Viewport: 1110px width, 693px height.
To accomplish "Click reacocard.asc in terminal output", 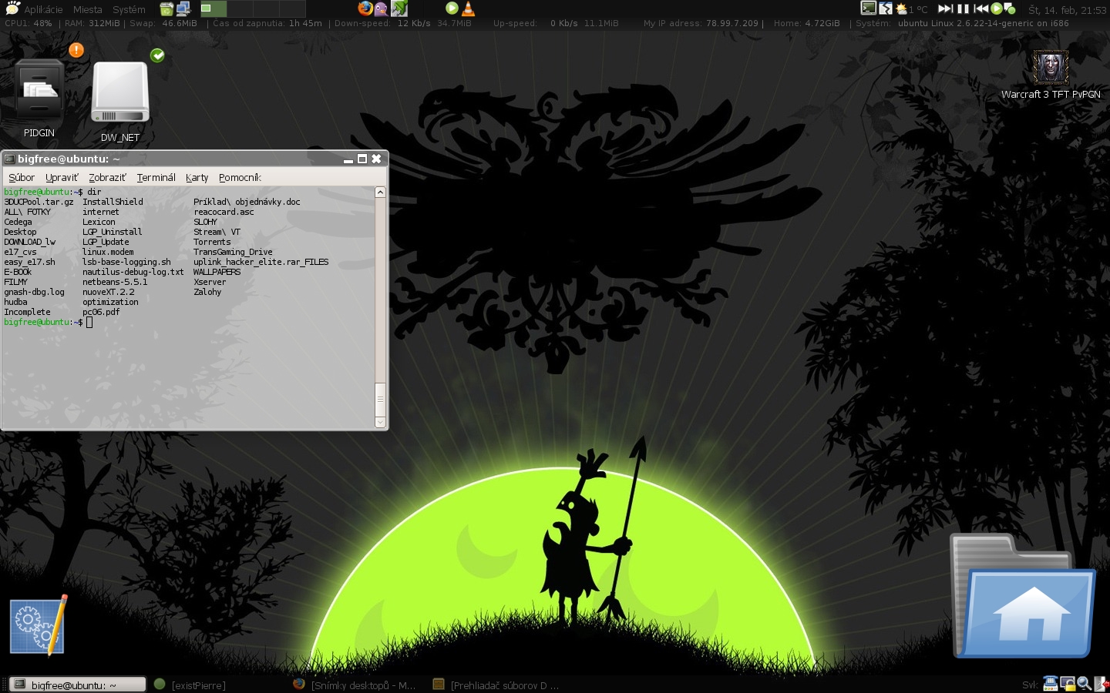I will click(224, 212).
